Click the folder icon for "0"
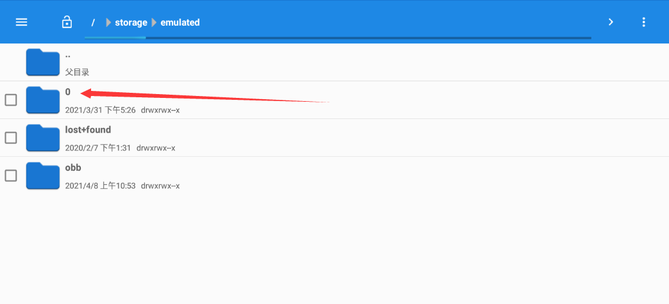Screen dimensions: 669x304 point(42,100)
